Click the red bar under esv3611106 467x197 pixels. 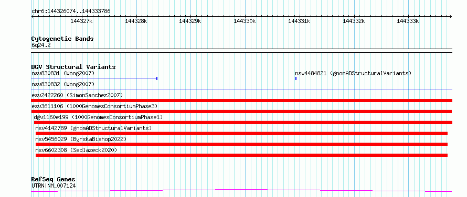[x=242, y=111]
